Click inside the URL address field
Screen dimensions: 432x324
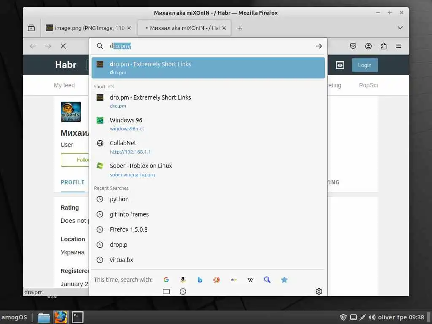[x=211, y=46]
